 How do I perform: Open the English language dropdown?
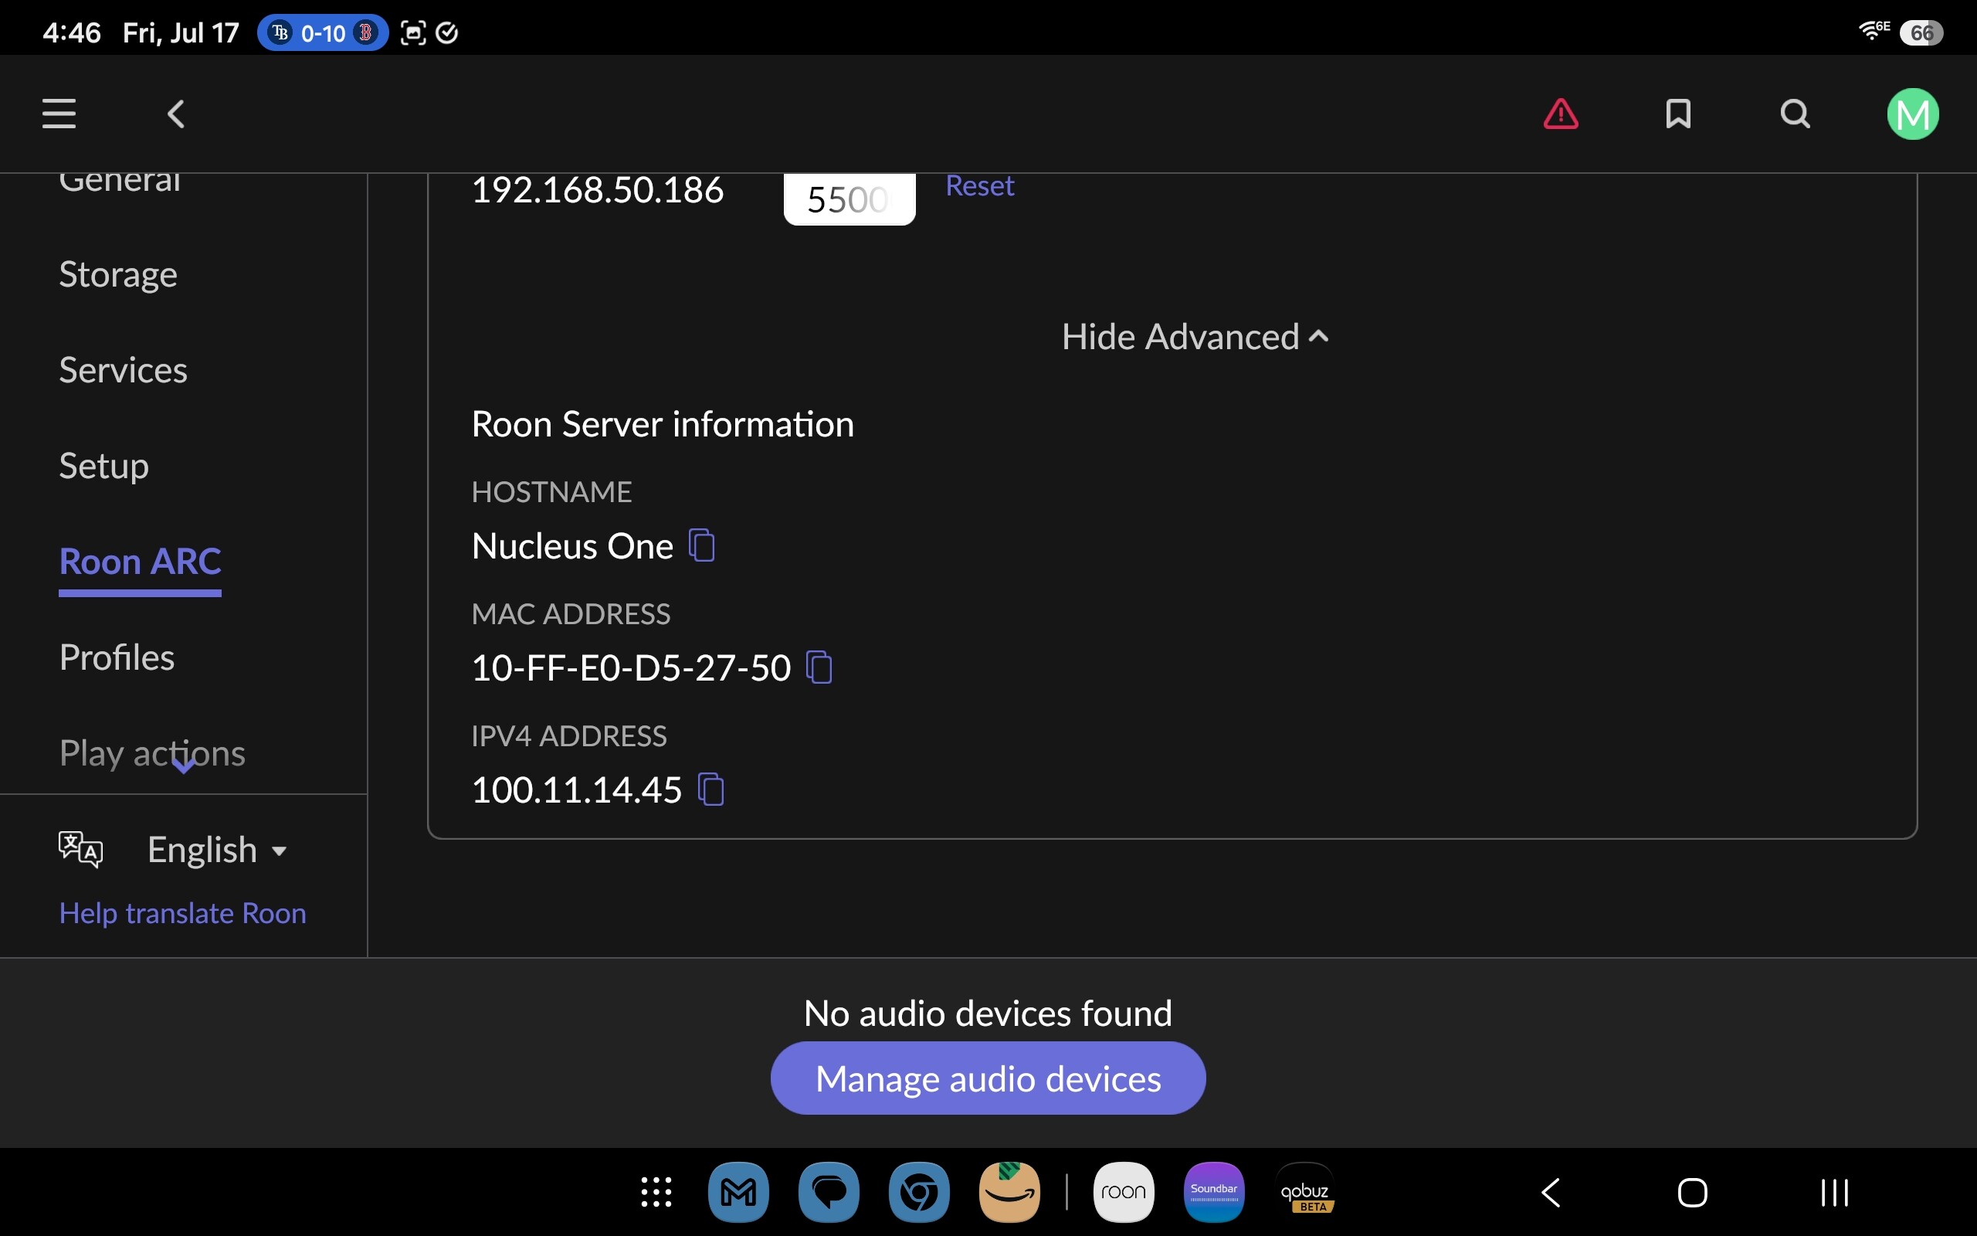[x=216, y=849]
